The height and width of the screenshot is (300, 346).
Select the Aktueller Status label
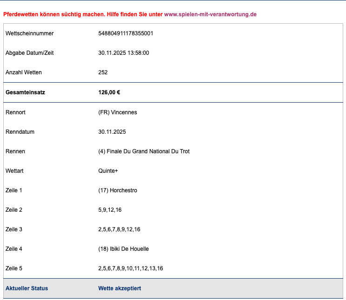(x=27, y=288)
